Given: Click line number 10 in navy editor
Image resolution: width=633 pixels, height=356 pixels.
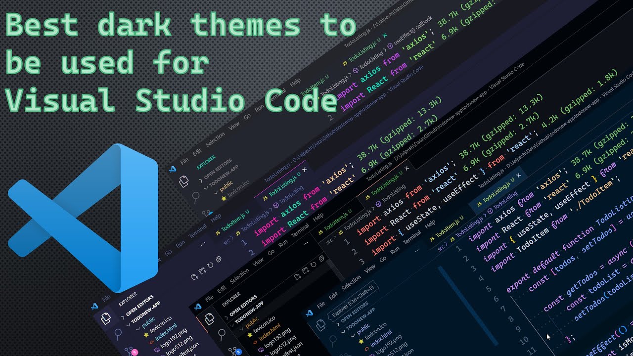Looking at the screenshot, I should click(x=524, y=340).
